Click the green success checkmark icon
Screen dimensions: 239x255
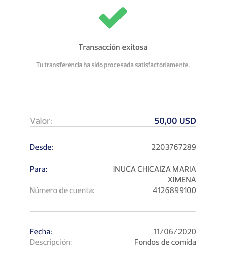tap(113, 18)
